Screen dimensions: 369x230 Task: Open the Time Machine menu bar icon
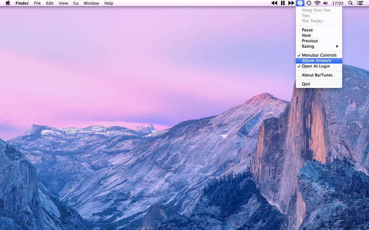309,3
